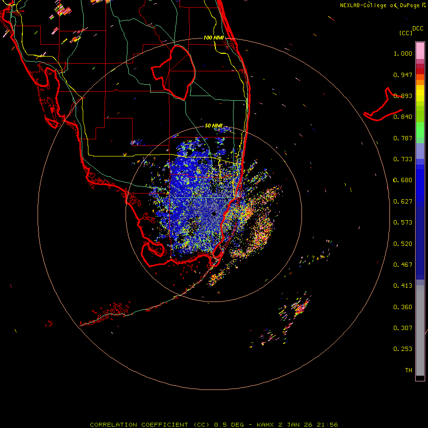The width and height of the screenshot is (428, 428).
Task: Click the Bahamas island outline at right
Action: [x=383, y=105]
